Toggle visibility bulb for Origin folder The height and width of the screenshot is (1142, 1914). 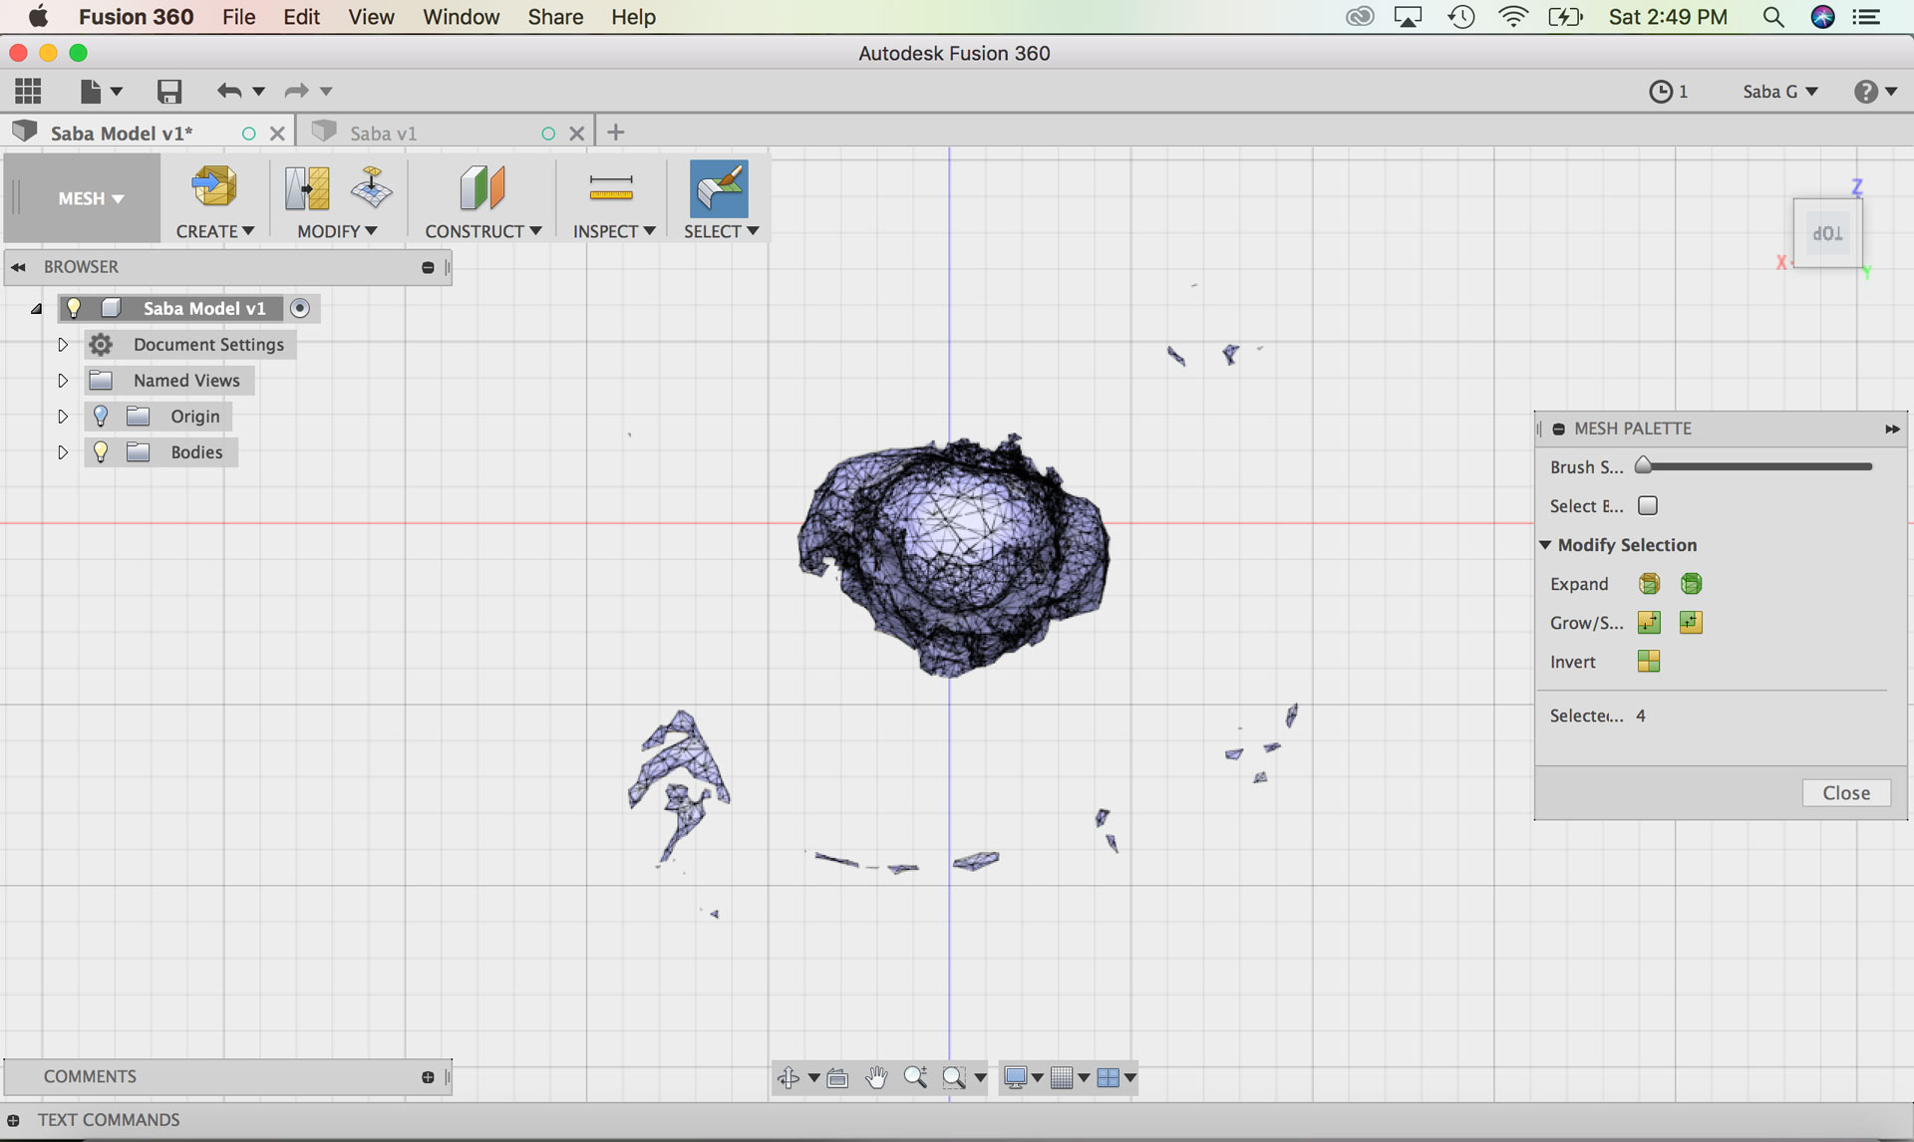click(101, 417)
